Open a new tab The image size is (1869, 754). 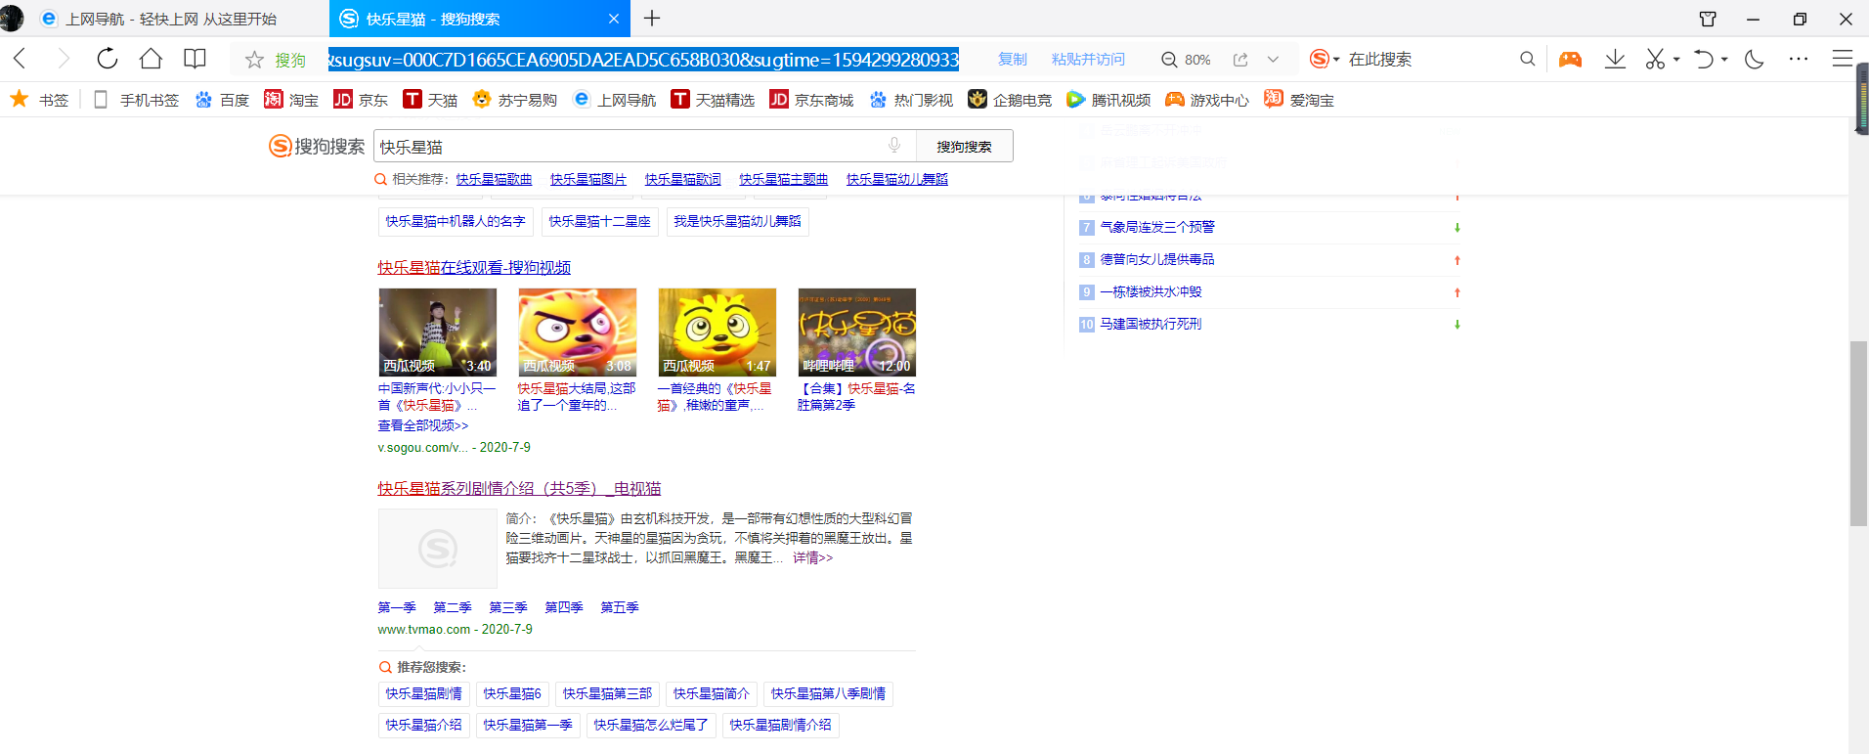(652, 19)
